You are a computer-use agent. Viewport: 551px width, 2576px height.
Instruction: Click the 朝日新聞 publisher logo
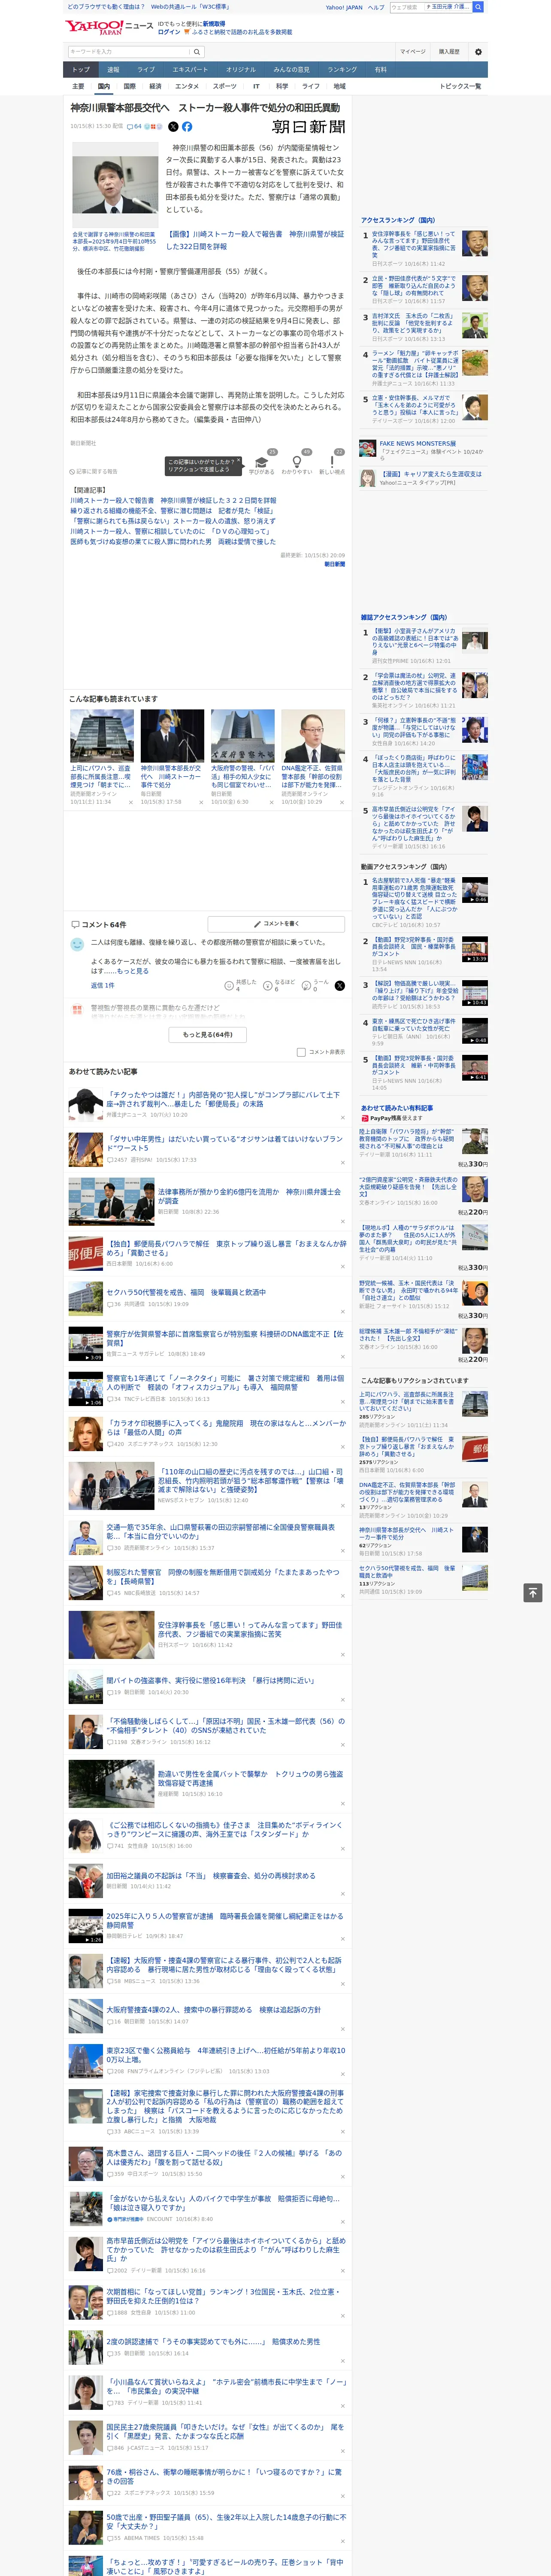click(x=308, y=127)
